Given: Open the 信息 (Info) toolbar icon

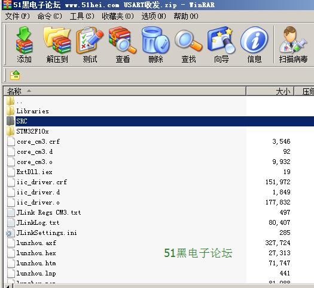Looking at the screenshot, I should point(254,41).
